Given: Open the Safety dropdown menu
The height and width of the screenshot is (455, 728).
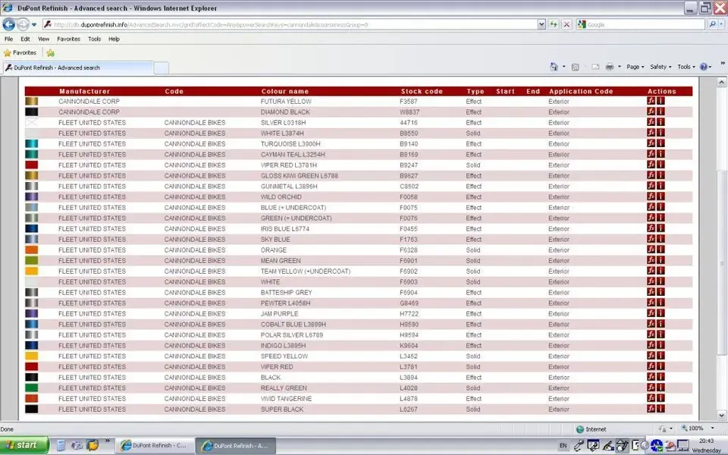Looking at the screenshot, I should (x=661, y=67).
